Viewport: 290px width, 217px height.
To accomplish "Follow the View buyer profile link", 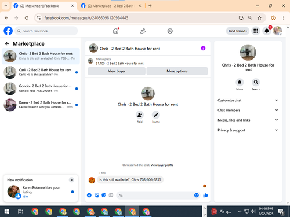I will tap(162, 165).
